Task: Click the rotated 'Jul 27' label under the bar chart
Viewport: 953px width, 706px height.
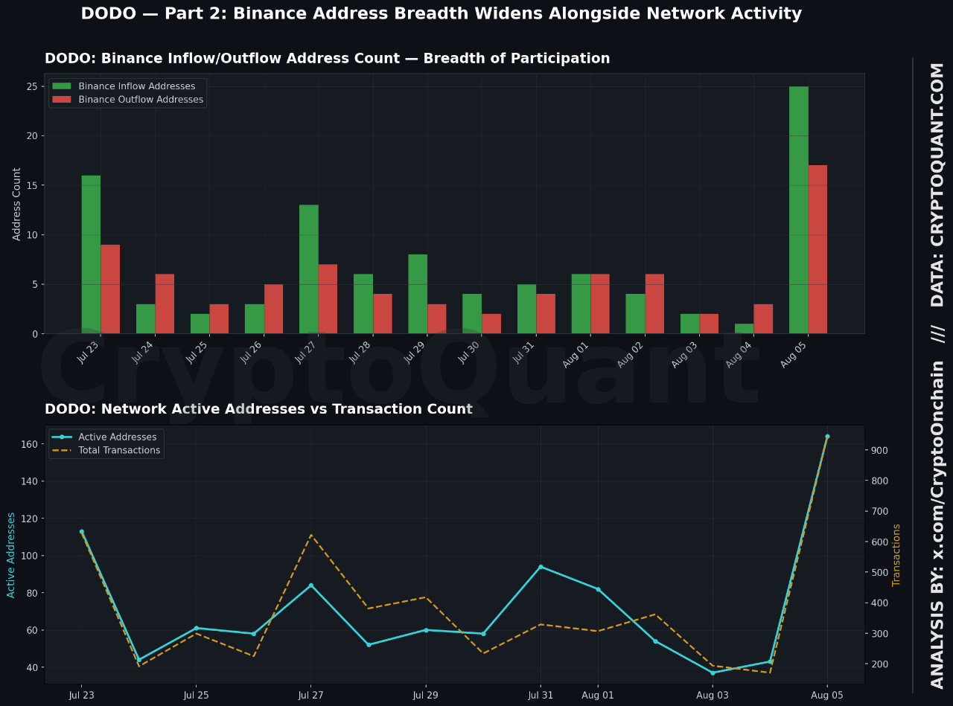Action: [307, 351]
